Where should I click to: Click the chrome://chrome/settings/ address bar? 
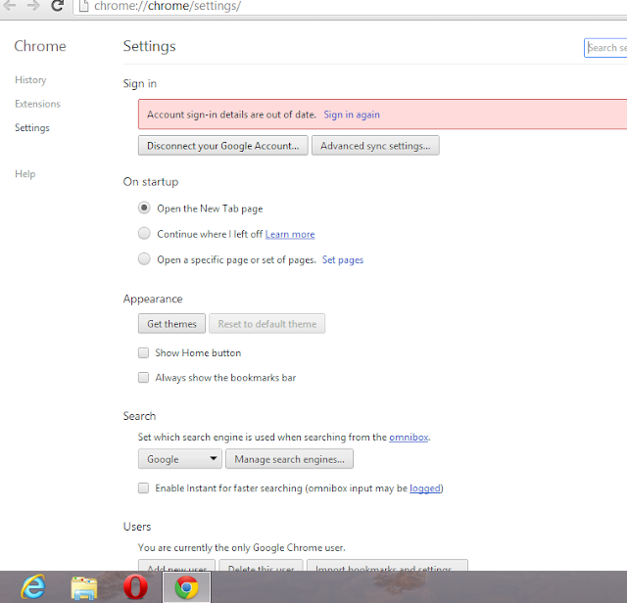(352, 7)
